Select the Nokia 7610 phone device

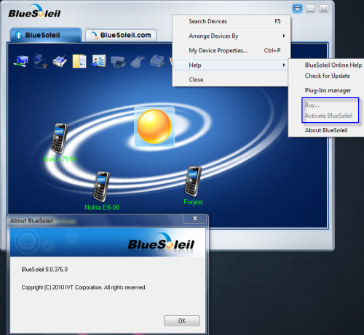(60, 138)
